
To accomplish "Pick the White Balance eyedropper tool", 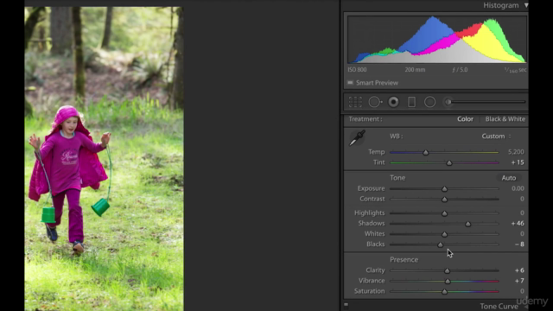I will tap(357, 138).
